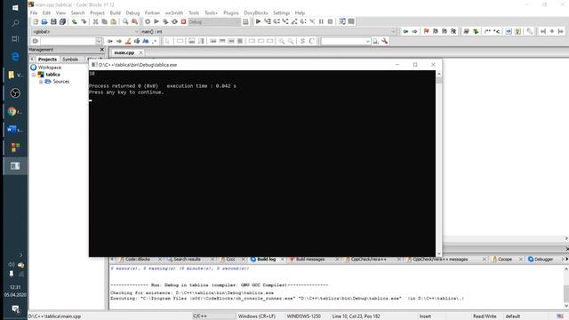
Task: Open the <global> scope dropdown
Action: click(85, 32)
